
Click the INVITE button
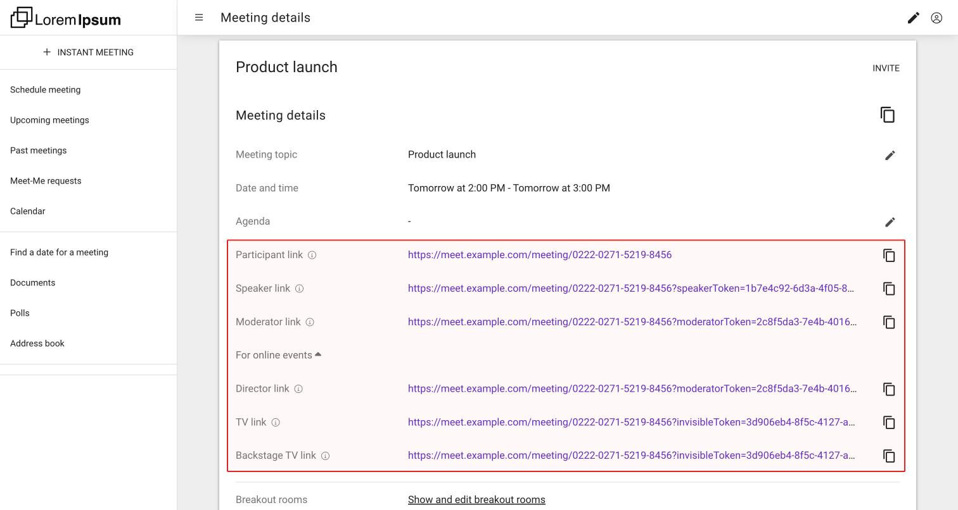886,68
